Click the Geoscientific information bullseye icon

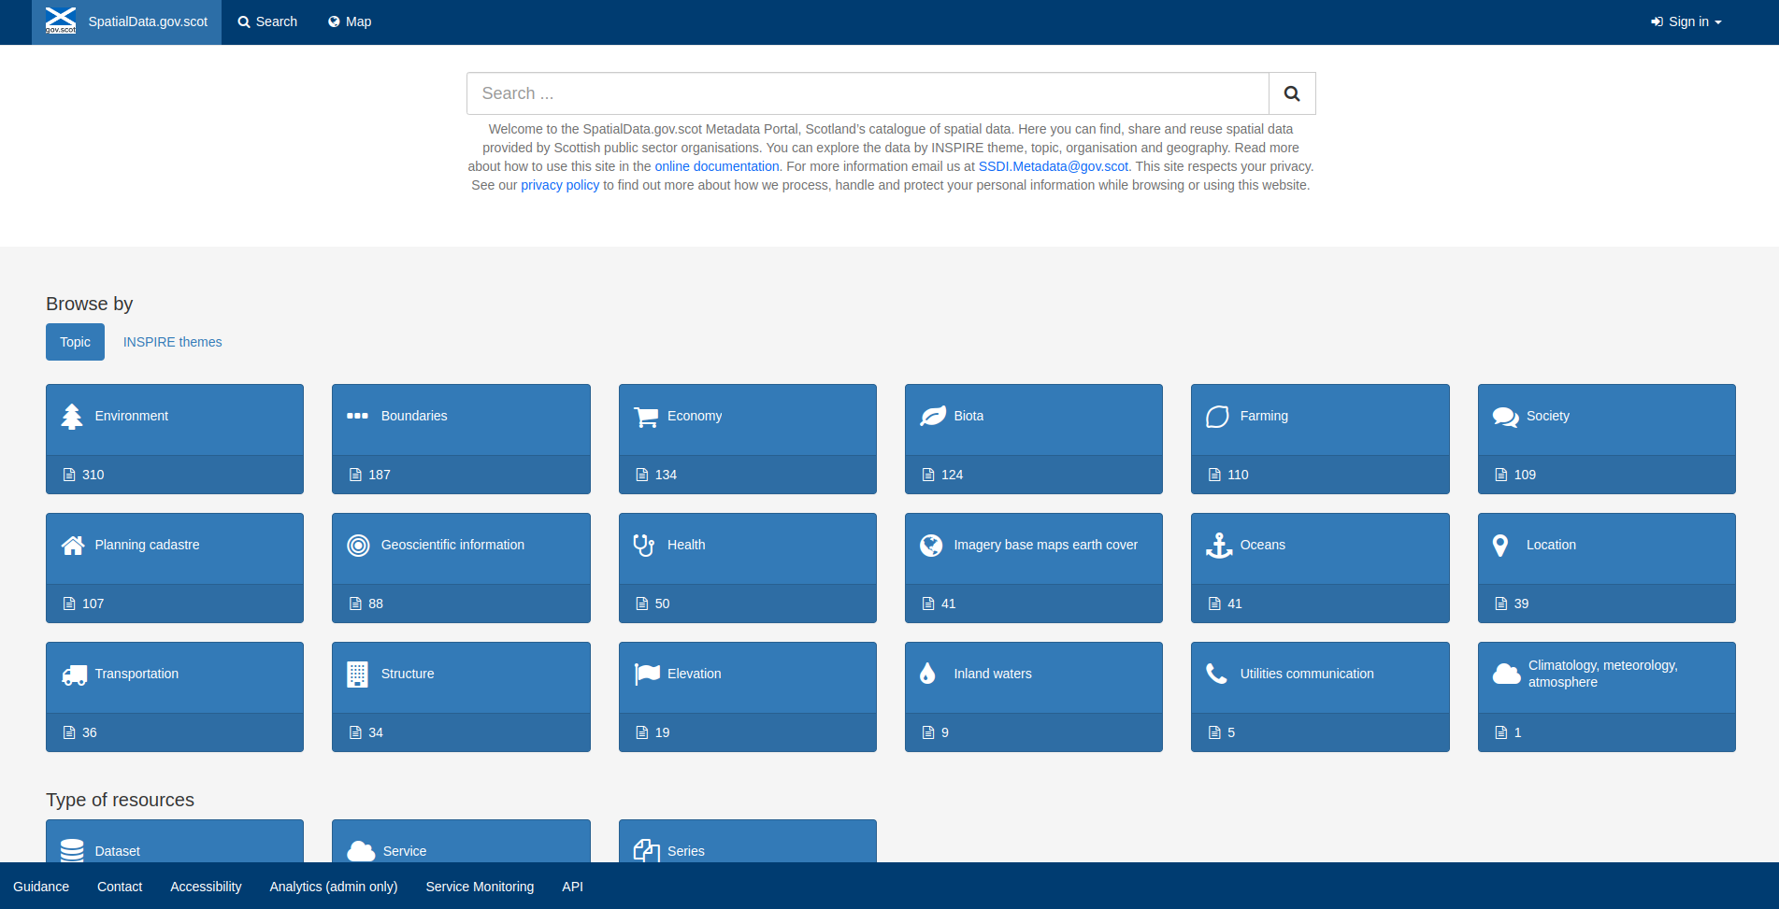[358, 546]
